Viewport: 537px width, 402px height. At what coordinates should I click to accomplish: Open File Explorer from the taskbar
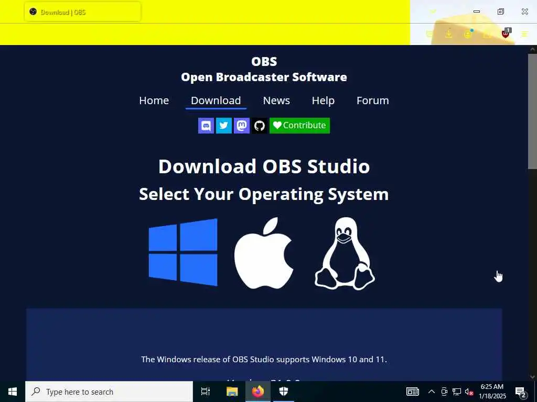coord(232,392)
